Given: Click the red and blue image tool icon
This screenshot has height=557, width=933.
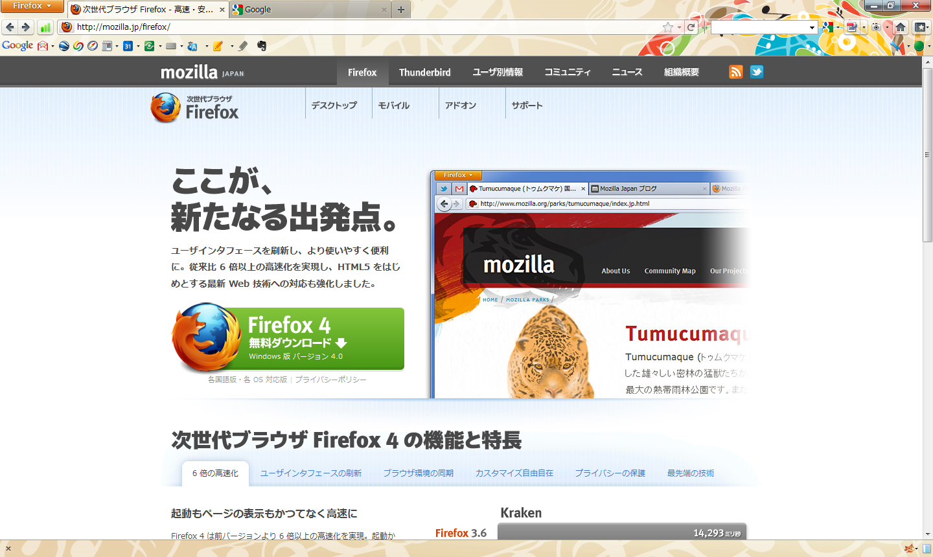Looking at the screenshot, I should tap(852, 27).
